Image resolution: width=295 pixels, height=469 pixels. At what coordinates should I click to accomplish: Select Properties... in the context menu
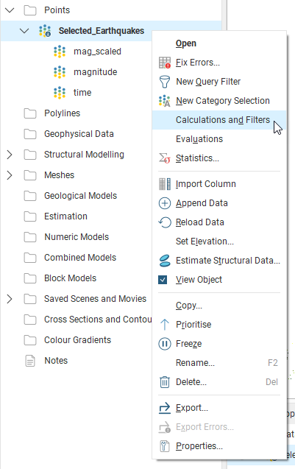pyautogui.click(x=199, y=446)
